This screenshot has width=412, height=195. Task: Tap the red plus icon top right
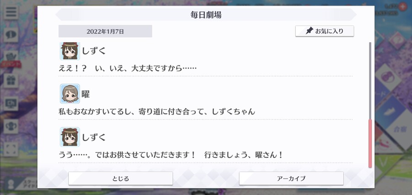coord(402,6)
